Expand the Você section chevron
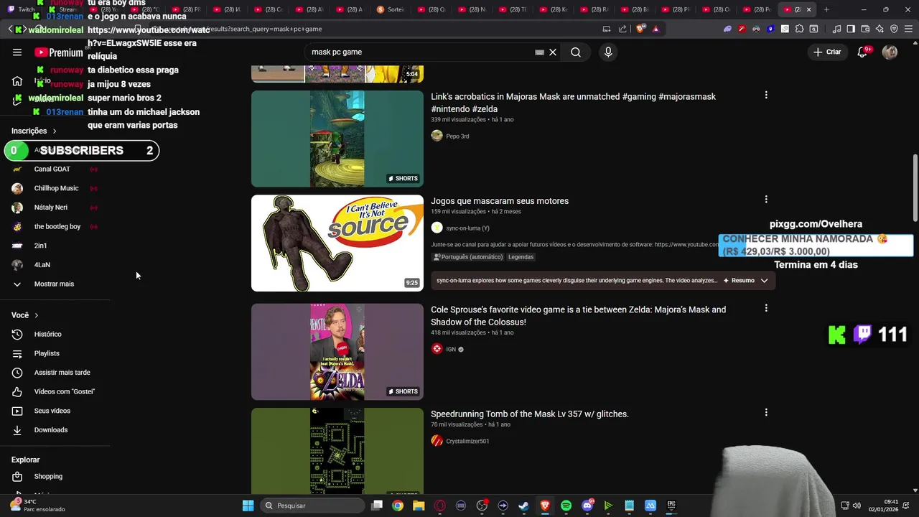The image size is (919, 517). pyautogui.click(x=36, y=315)
